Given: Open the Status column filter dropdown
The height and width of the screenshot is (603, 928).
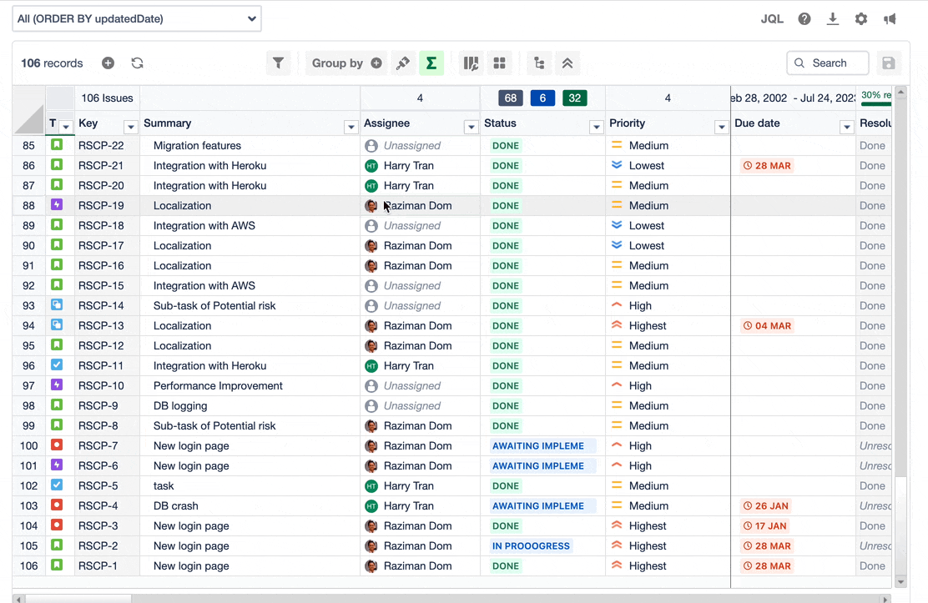Looking at the screenshot, I should pyautogui.click(x=595, y=125).
